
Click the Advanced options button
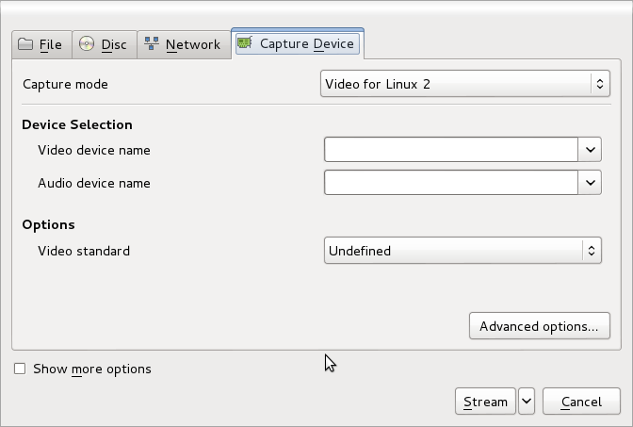[x=539, y=326]
